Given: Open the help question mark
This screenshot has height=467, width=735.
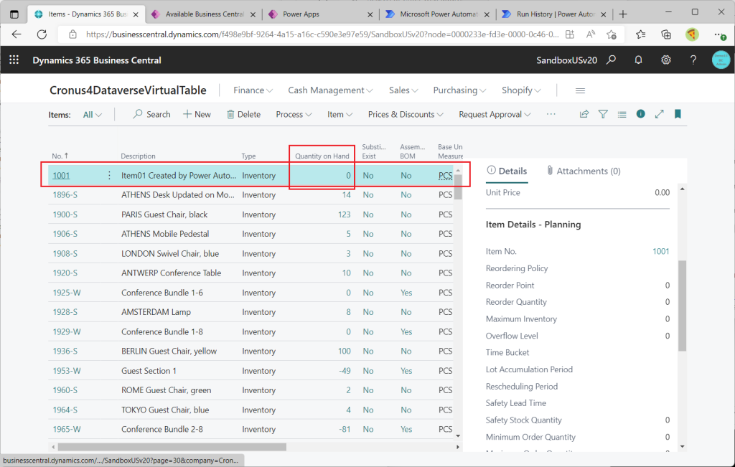Looking at the screenshot, I should coord(693,60).
